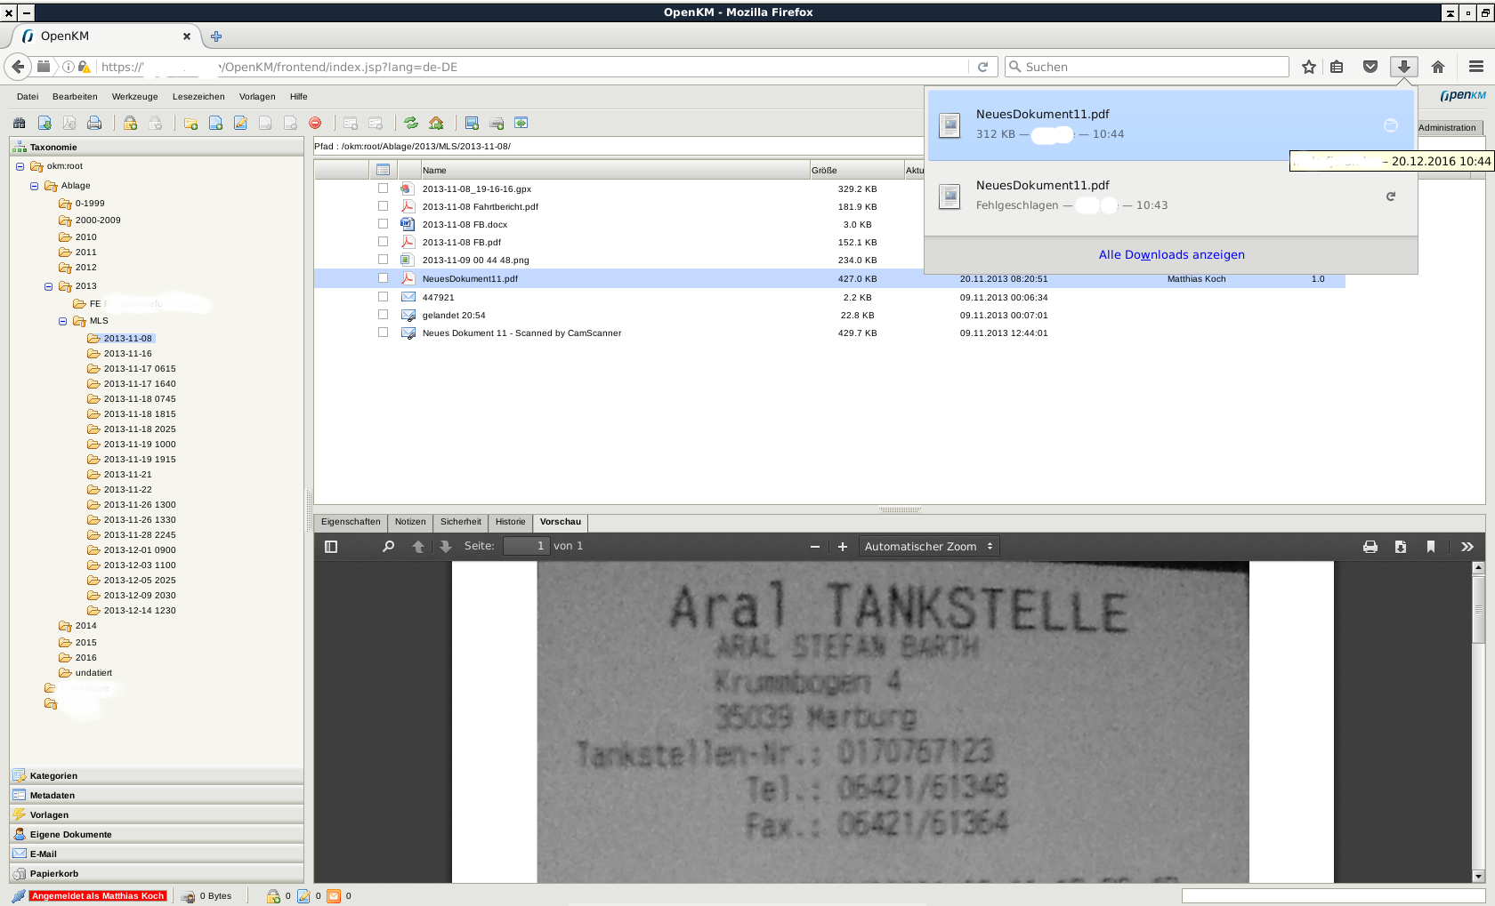Viewport: 1495px width, 906px height.
Task: Switch to the Historie tab
Action: pos(510,523)
